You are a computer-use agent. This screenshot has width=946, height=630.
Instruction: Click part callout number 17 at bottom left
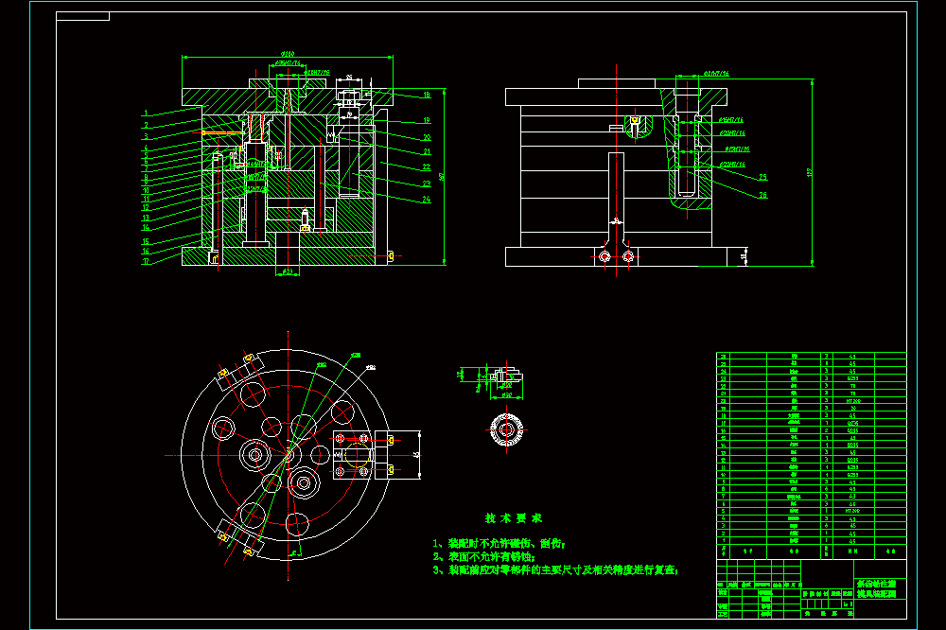point(146,261)
